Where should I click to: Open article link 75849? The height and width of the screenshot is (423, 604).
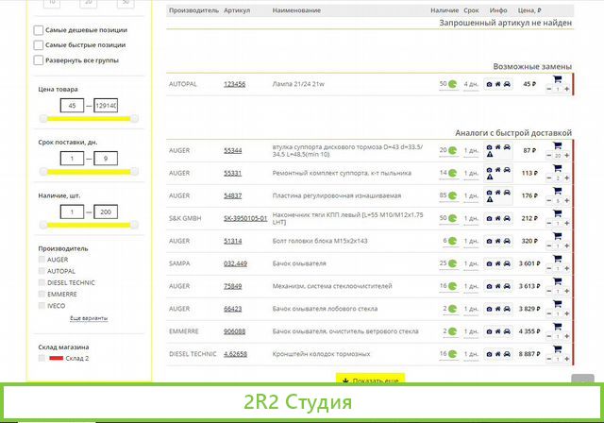[233, 286]
